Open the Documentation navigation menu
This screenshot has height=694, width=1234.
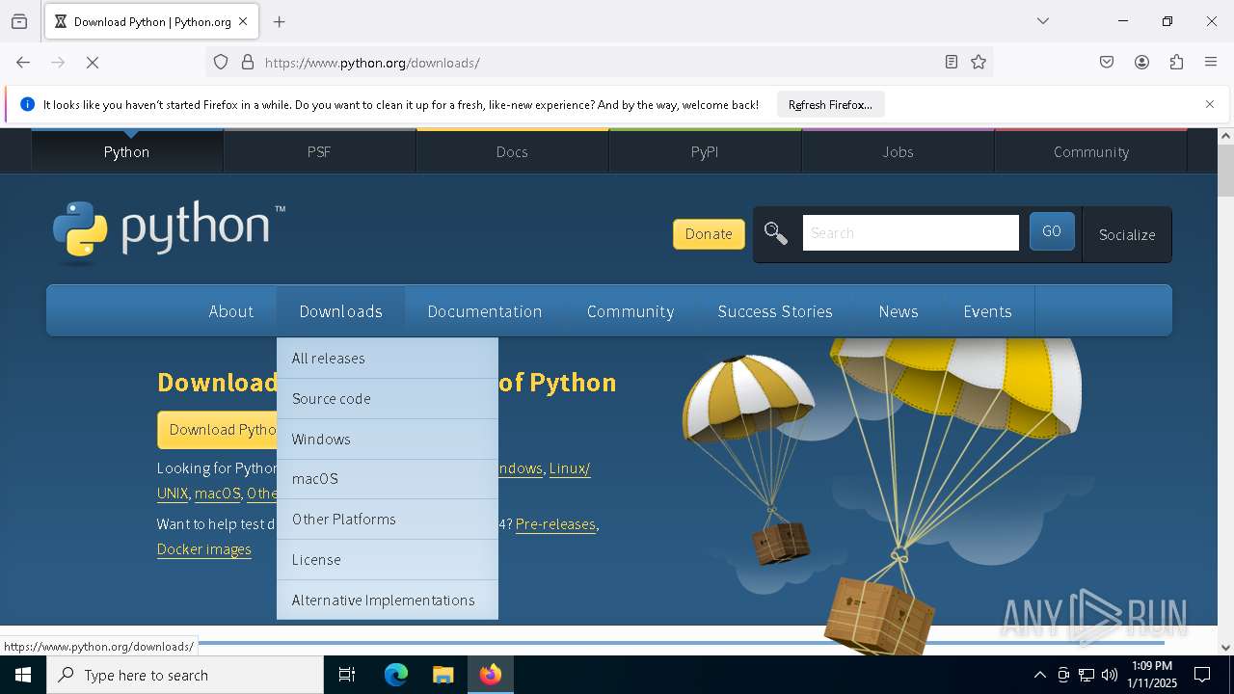coord(485,311)
